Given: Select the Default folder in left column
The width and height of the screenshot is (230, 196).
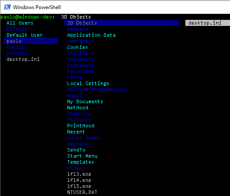Looking at the screenshot, I should click(x=17, y=29).
